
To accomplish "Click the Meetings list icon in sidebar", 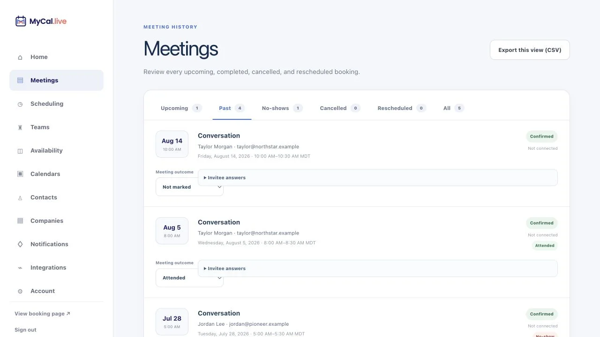I will pos(20,81).
